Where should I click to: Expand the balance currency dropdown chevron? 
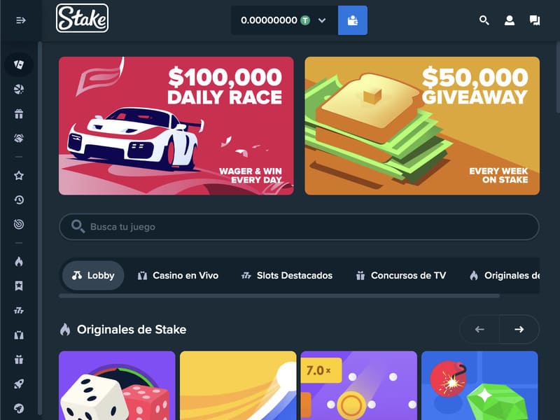(x=322, y=20)
